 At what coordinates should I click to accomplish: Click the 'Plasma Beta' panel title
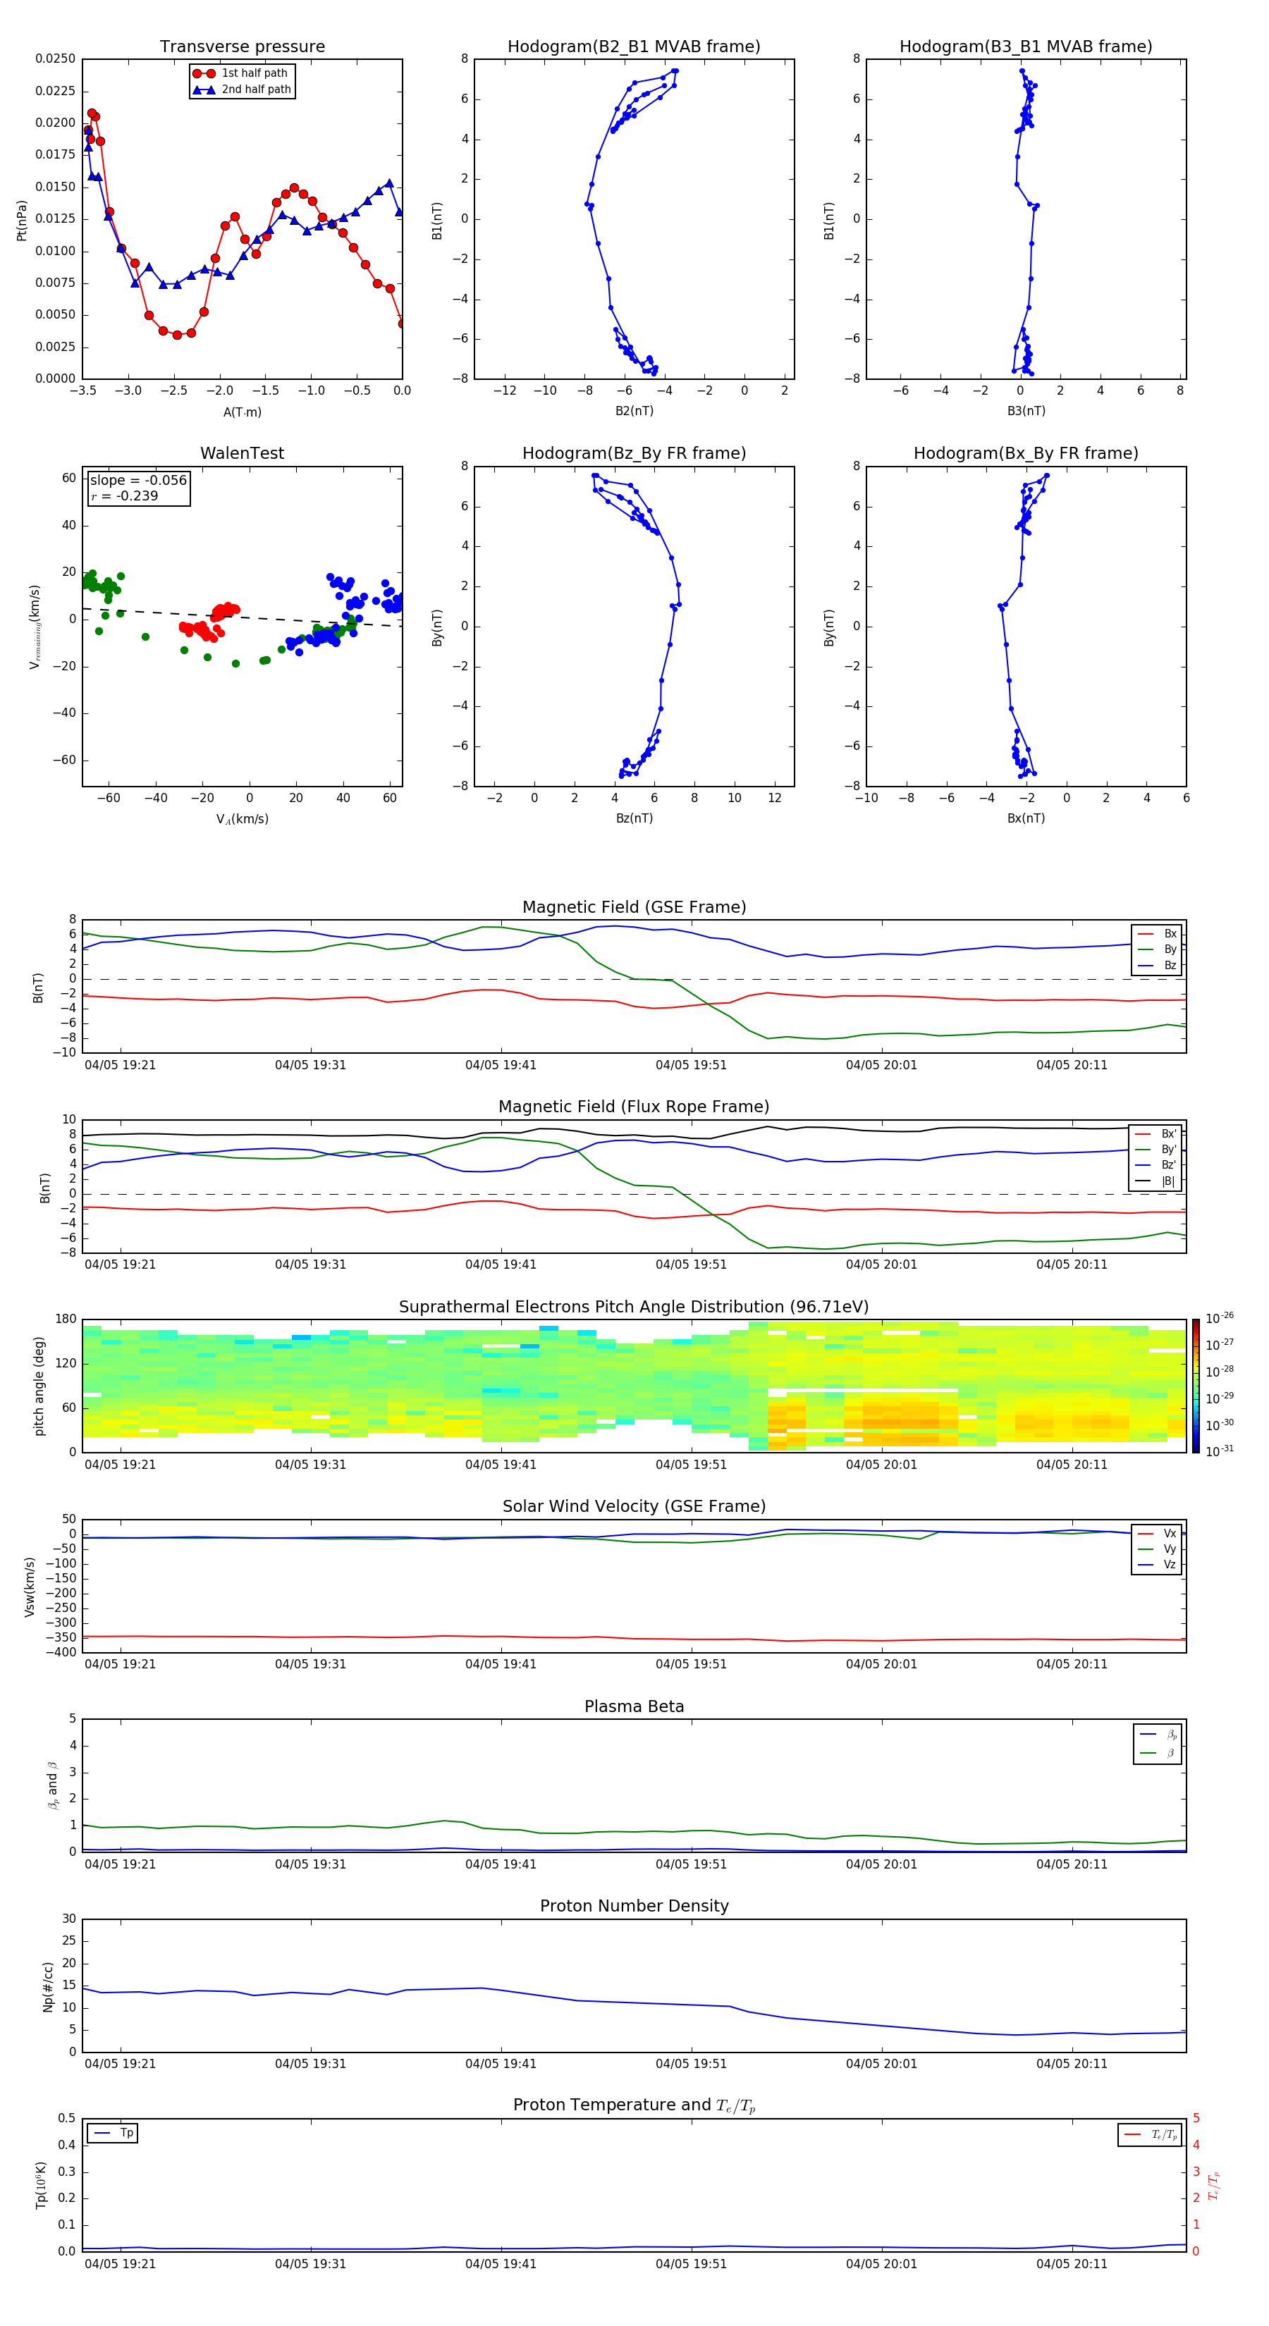(634, 1707)
